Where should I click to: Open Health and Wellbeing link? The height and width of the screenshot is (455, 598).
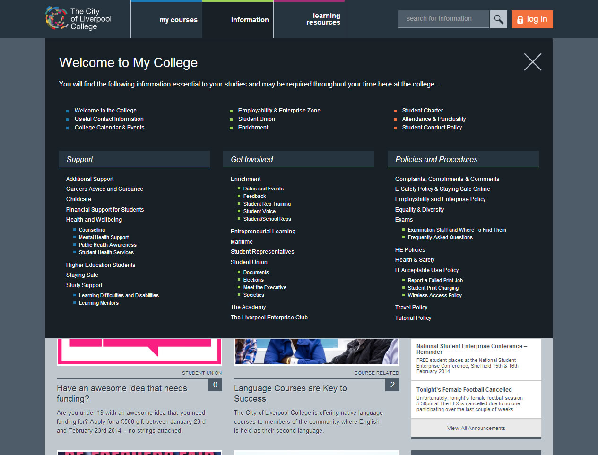(x=94, y=220)
